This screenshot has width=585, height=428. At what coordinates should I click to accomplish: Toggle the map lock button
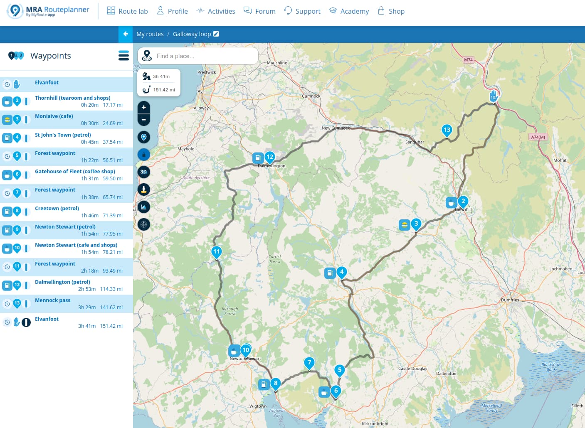[144, 155]
